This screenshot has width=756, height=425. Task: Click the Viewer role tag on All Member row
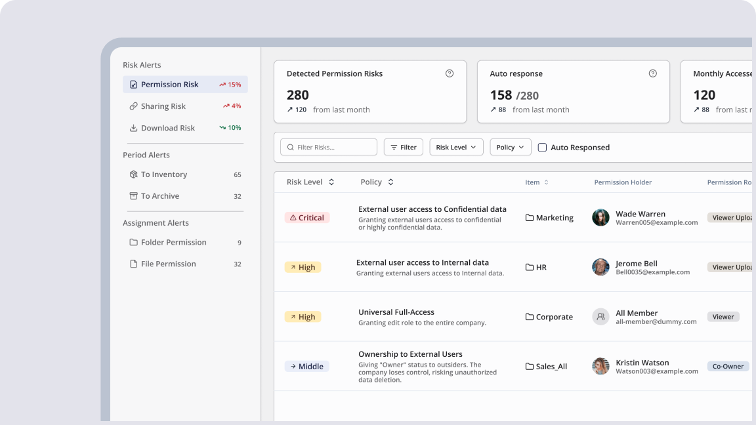click(723, 317)
